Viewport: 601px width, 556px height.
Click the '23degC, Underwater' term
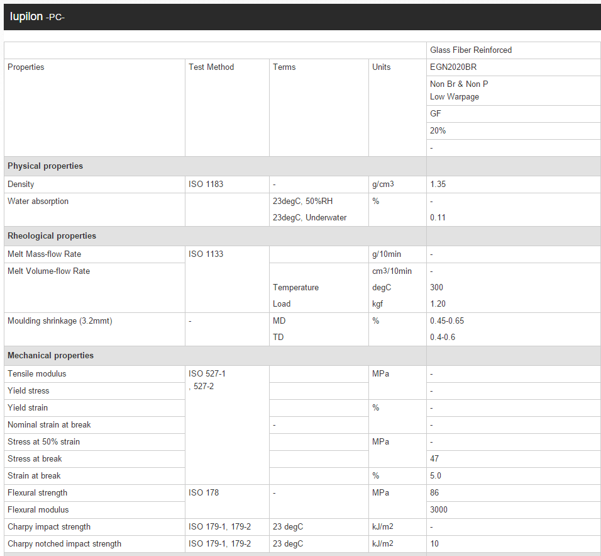pyautogui.click(x=310, y=217)
